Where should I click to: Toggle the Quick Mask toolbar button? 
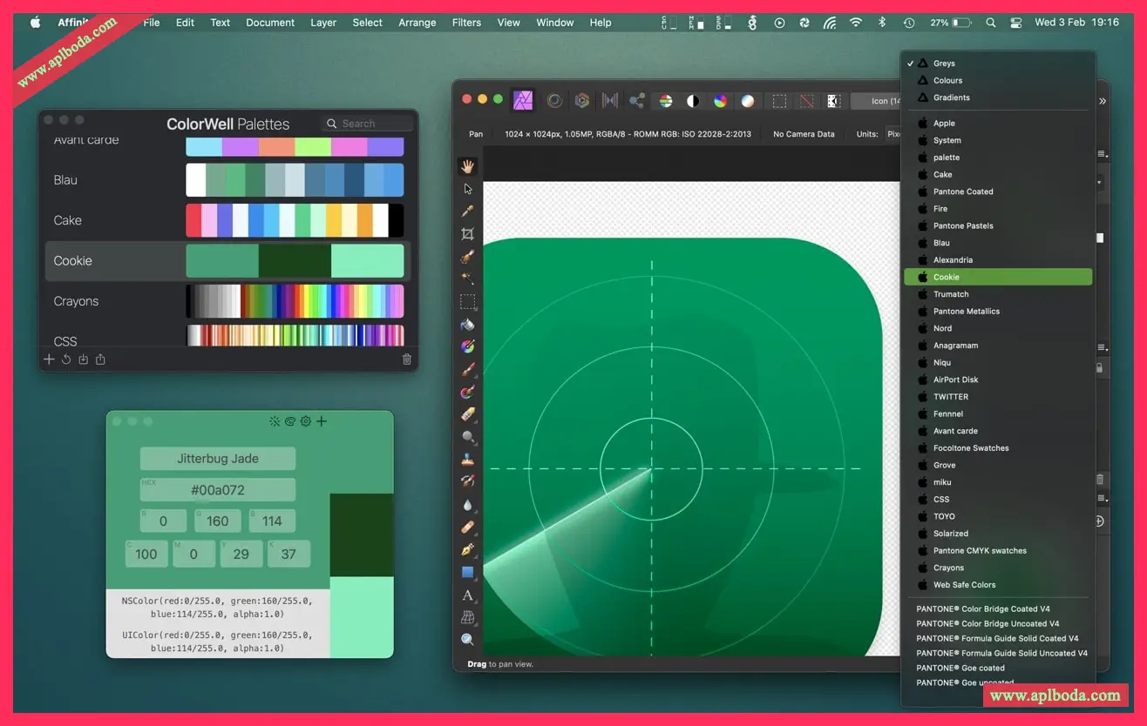pyautogui.click(x=833, y=101)
